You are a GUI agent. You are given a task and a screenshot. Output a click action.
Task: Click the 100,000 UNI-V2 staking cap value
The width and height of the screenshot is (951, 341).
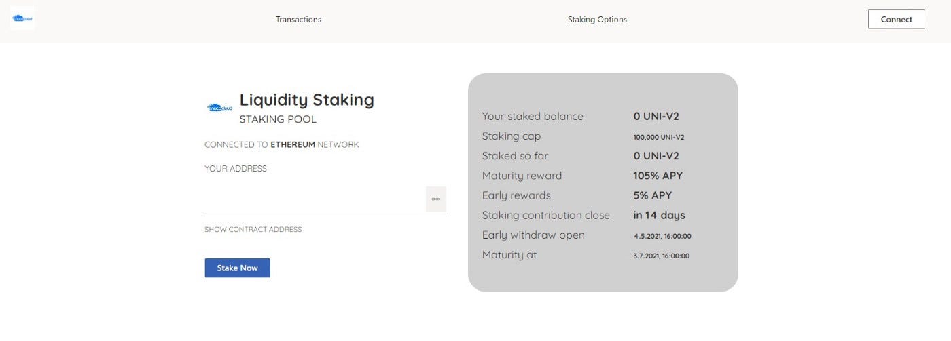tap(658, 137)
